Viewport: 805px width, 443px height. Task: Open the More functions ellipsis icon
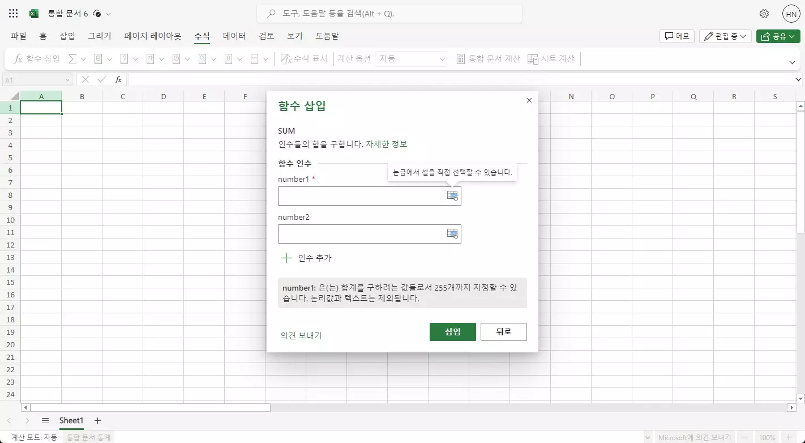(255, 59)
